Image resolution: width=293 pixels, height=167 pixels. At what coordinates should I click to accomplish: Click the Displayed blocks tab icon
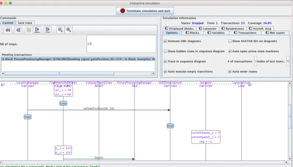pyautogui.click(x=167, y=28)
